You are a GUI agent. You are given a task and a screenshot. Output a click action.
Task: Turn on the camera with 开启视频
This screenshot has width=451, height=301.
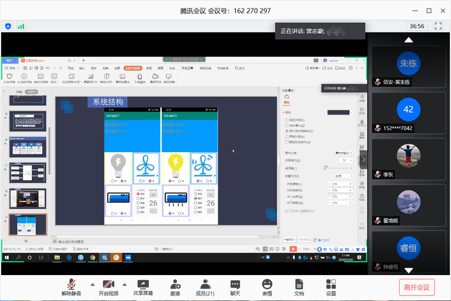tap(107, 287)
